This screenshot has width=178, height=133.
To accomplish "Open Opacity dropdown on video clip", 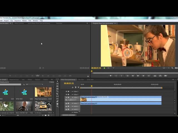I will pos(103,97).
